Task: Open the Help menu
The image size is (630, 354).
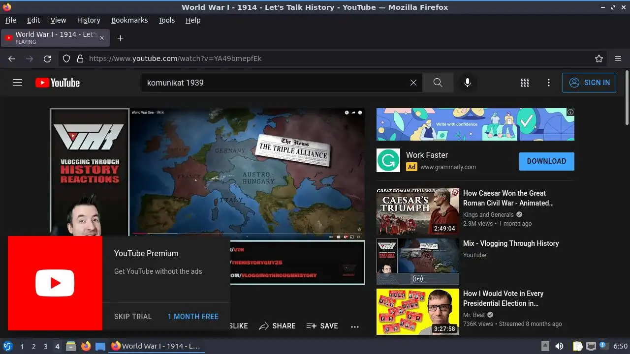Action: pos(193,20)
